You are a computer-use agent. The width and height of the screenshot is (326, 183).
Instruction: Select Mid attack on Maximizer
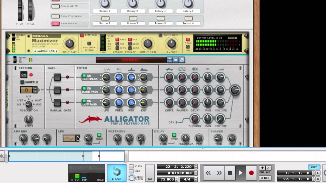pyautogui.click(x=117, y=44)
